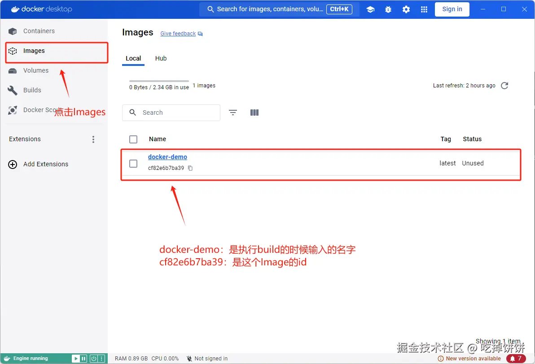Open the notifications bell badge
Screen dimensions: 535x364
516,359
